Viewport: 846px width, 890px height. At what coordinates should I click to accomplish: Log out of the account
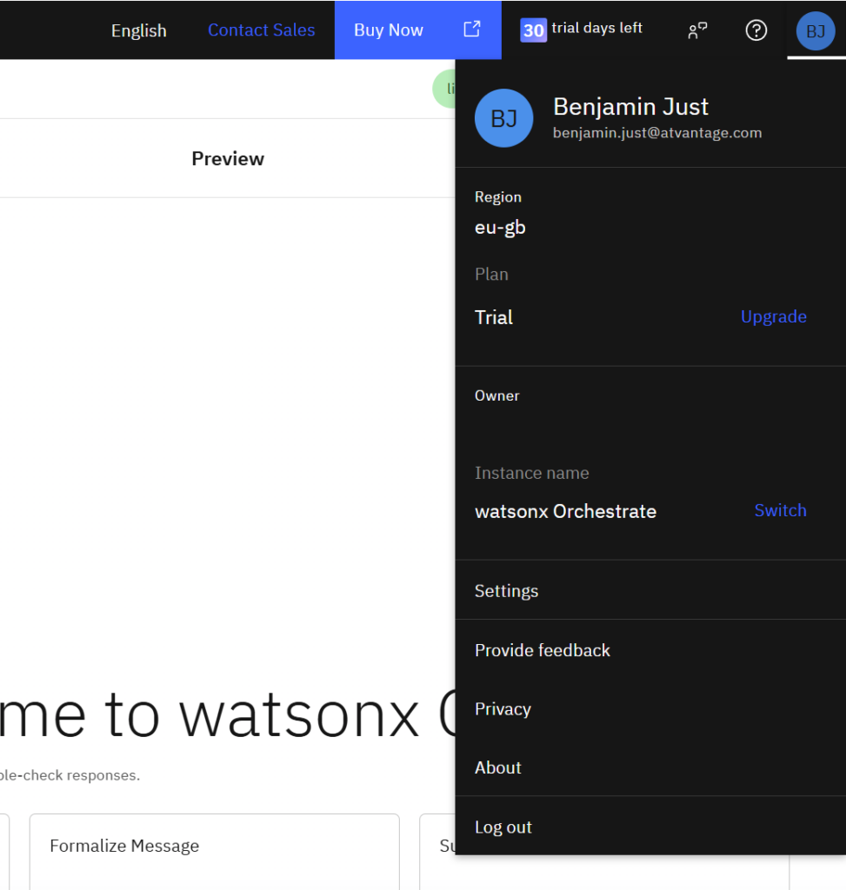coord(503,827)
